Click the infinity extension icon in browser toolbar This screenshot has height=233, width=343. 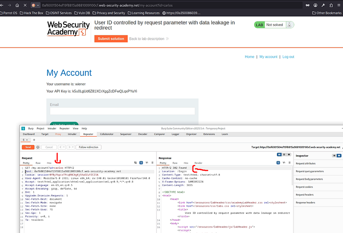[308, 5]
